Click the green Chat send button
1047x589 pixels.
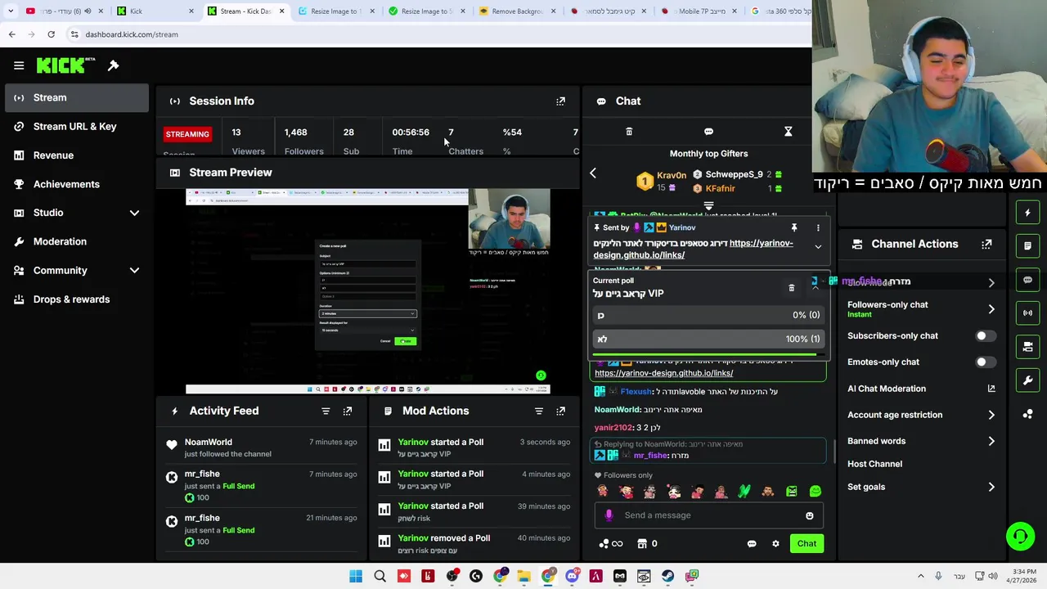point(807,544)
